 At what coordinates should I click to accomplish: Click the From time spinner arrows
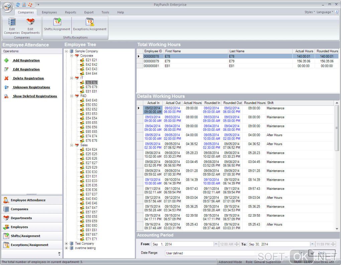point(237,244)
